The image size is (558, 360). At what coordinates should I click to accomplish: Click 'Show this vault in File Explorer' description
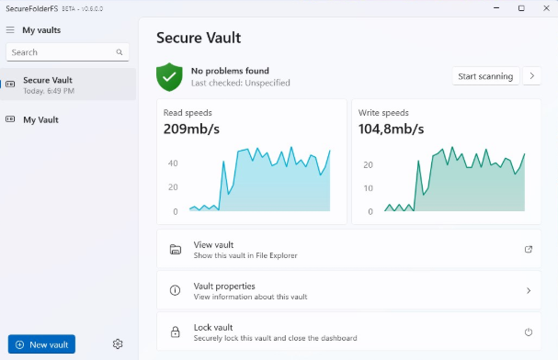[245, 255]
